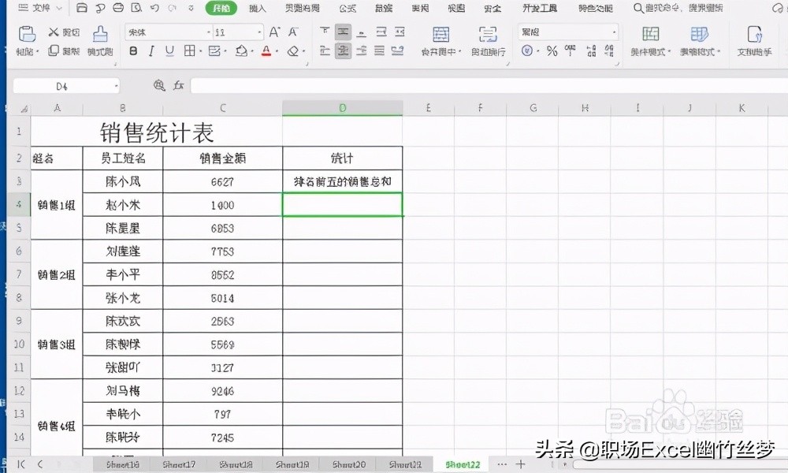Click the command search box
The image size is (788, 473).
click(x=678, y=8)
